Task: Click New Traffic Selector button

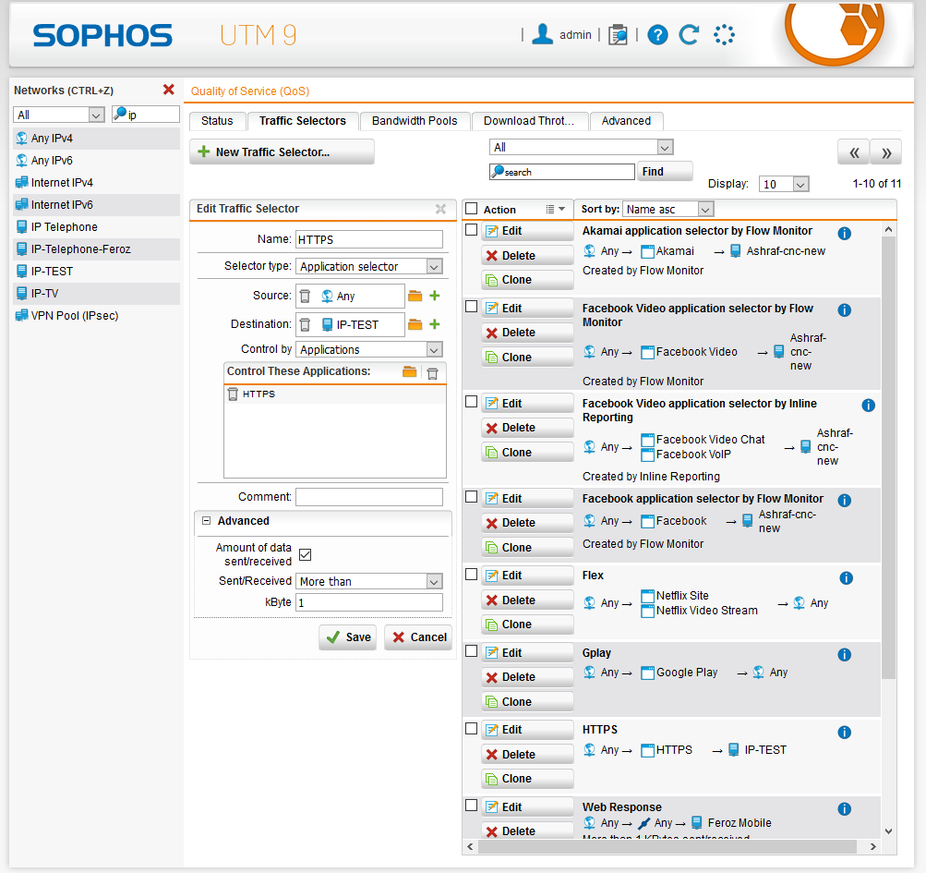Action: click(282, 152)
